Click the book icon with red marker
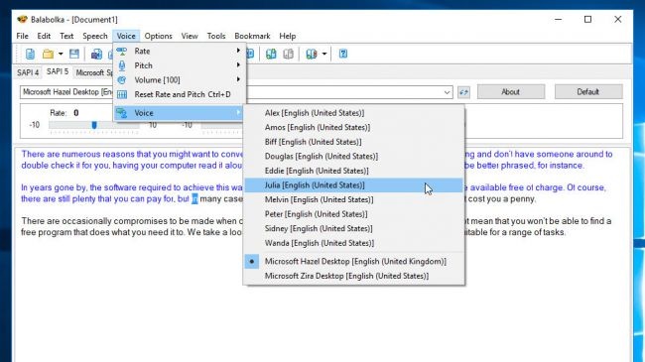Screen dimensions: 645x362 (x=312, y=54)
